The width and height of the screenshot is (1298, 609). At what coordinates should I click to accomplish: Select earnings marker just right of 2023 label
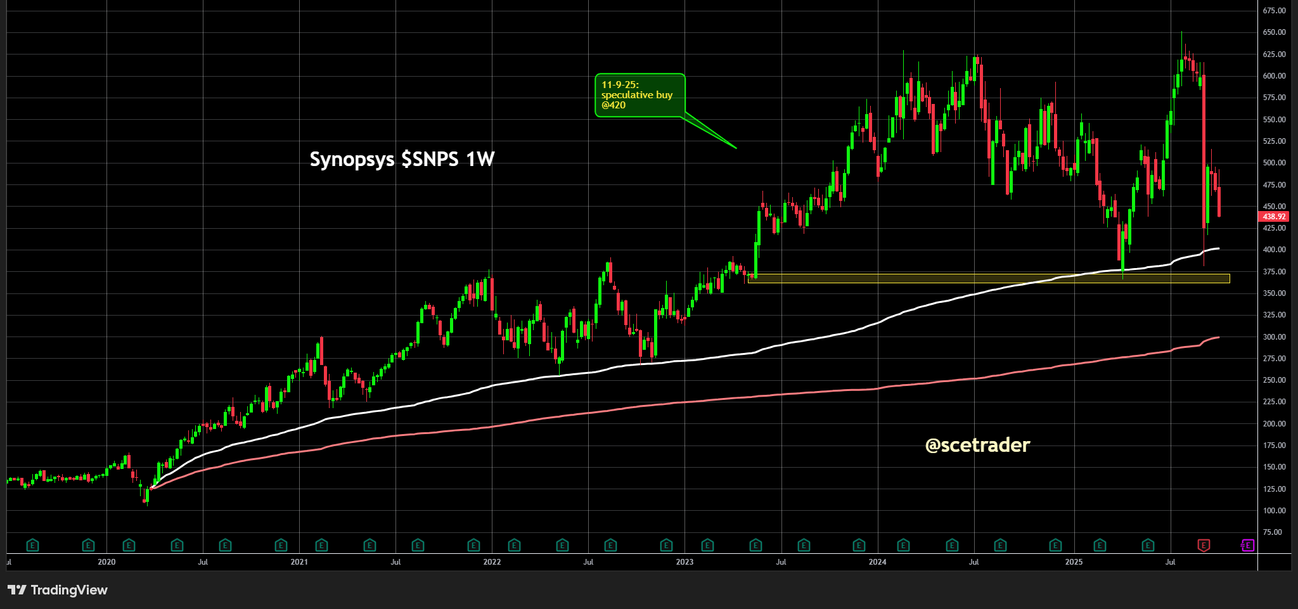[707, 545]
